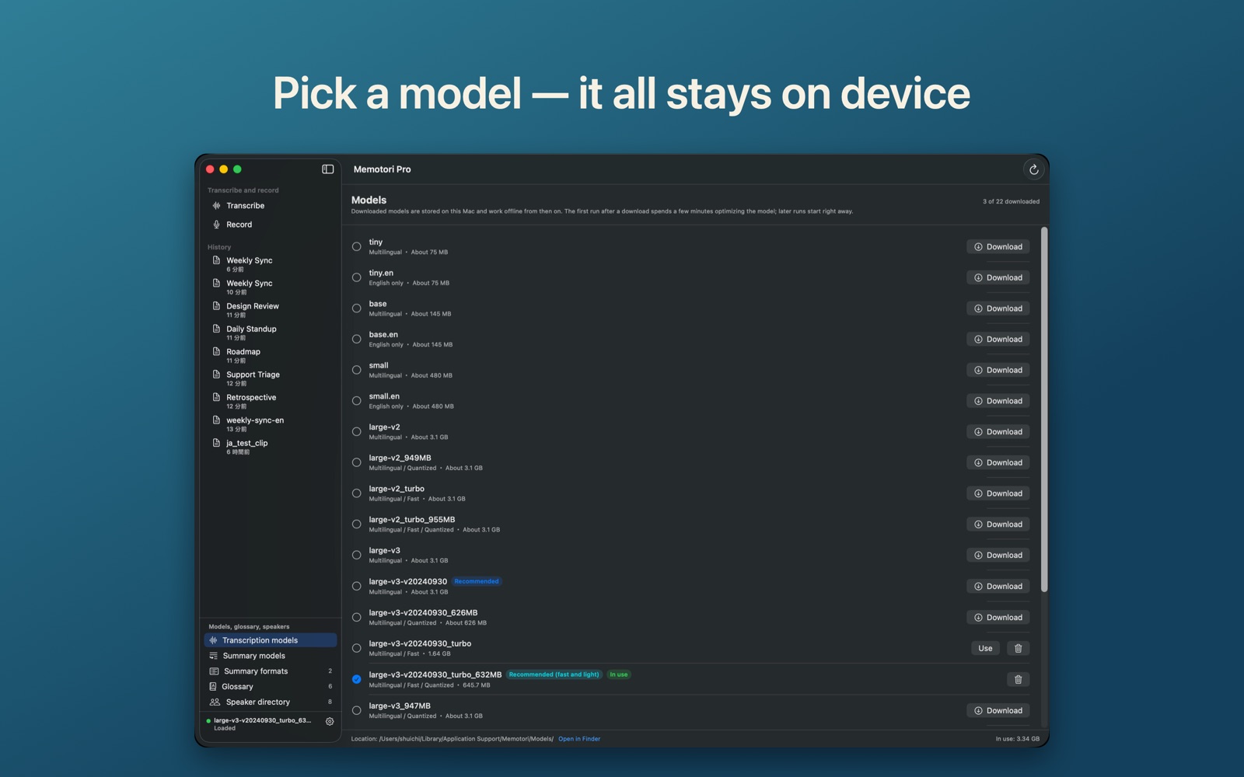Open ja_test_clip history entry
This screenshot has height=777, width=1244.
pyautogui.click(x=270, y=447)
